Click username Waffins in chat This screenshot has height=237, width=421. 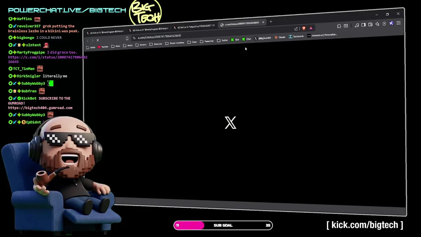[24, 19]
